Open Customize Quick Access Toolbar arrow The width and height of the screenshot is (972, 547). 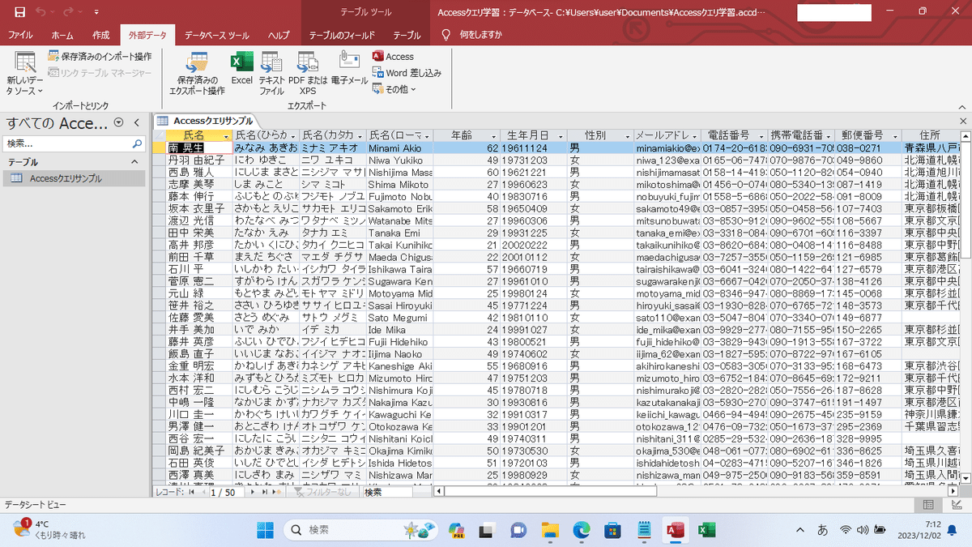pos(96,12)
